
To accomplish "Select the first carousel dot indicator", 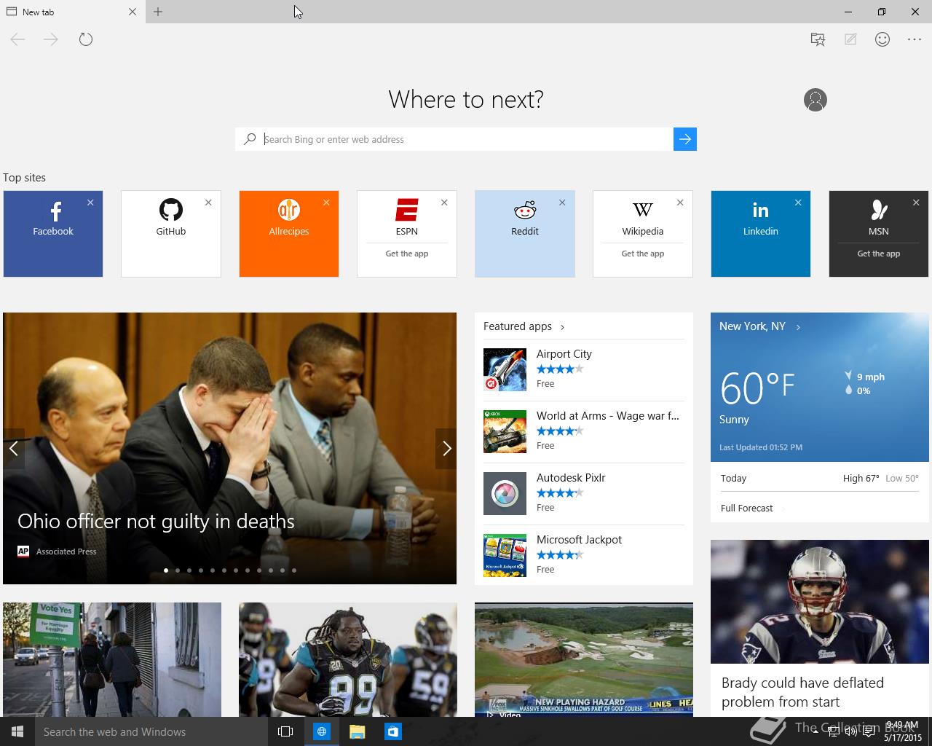I will (x=166, y=570).
